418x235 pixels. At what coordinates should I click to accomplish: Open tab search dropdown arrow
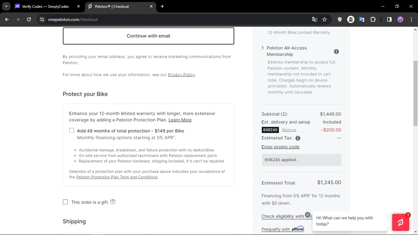6,6
